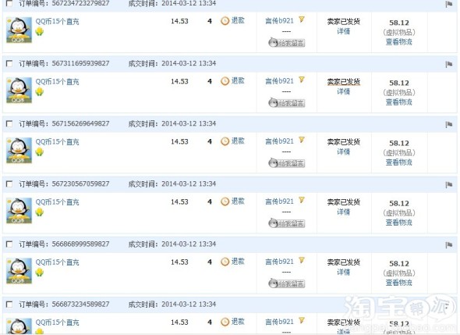Image resolution: width=460 pixels, height=335 pixels.
Task: Open QQ penguin thumbnail in order 567156269649827
Action: 19,151
